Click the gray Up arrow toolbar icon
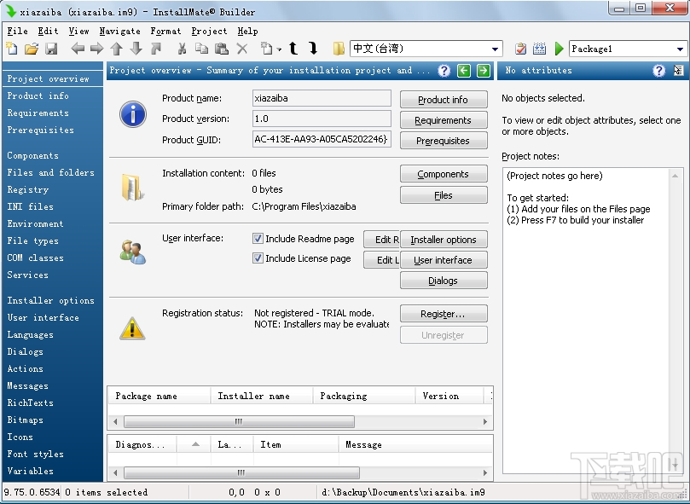This screenshot has width=690, height=504. click(117, 49)
